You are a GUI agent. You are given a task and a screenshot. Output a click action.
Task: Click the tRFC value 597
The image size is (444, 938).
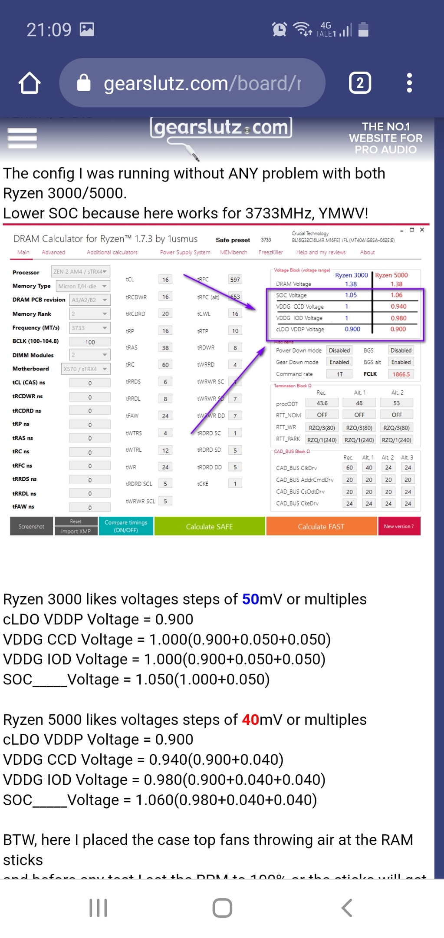click(x=235, y=280)
